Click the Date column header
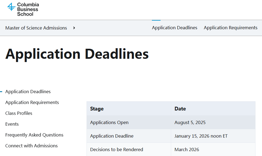 pyautogui.click(x=213, y=109)
